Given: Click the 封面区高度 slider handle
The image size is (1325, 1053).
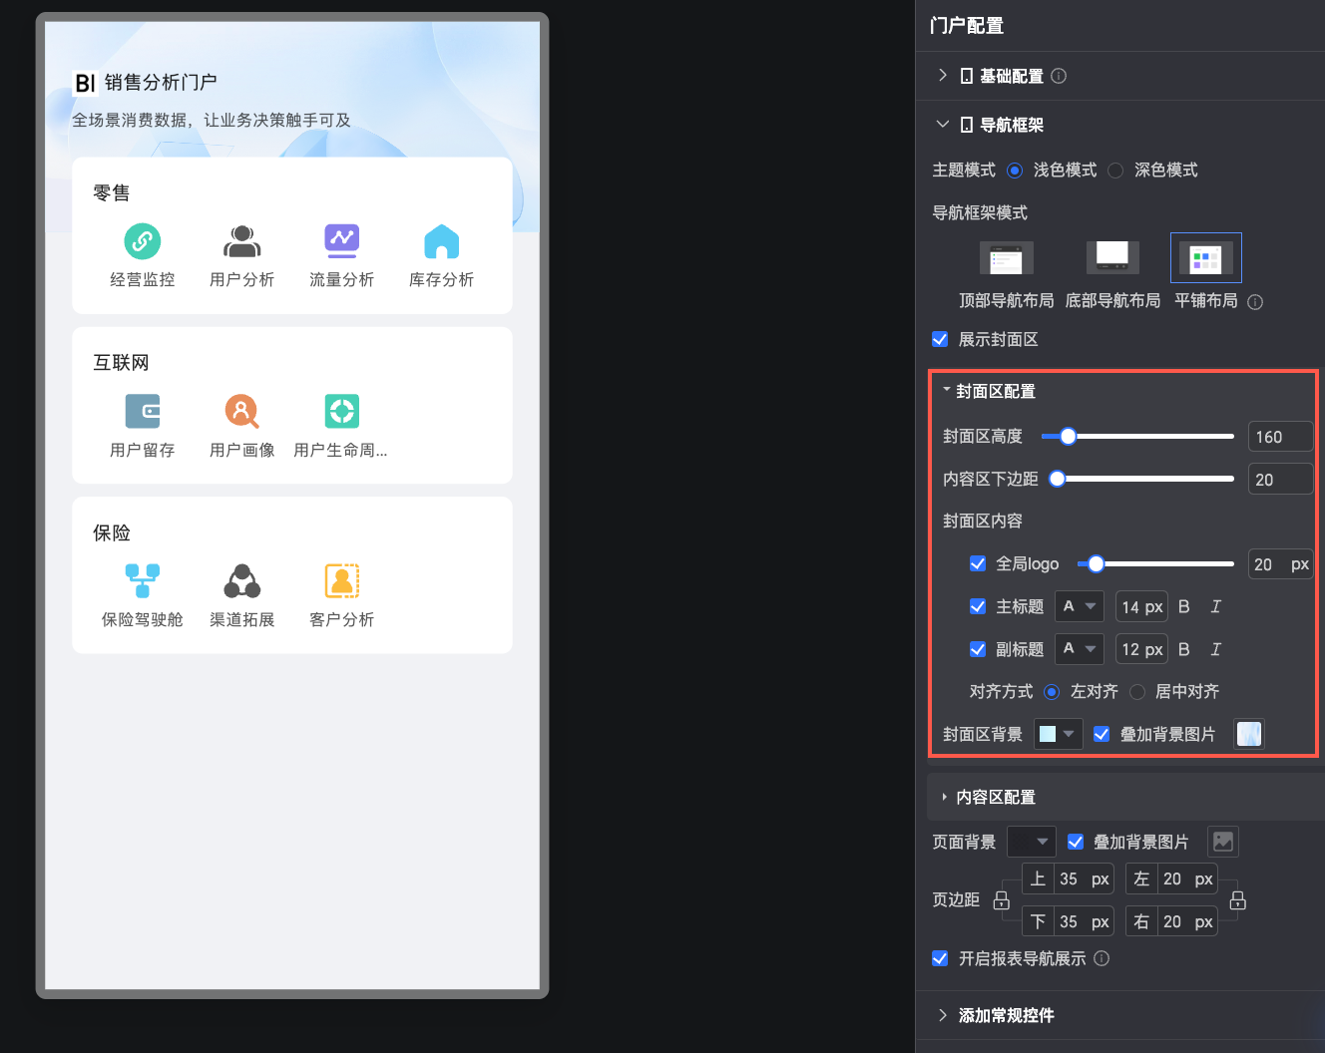Looking at the screenshot, I should tap(1069, 436).
